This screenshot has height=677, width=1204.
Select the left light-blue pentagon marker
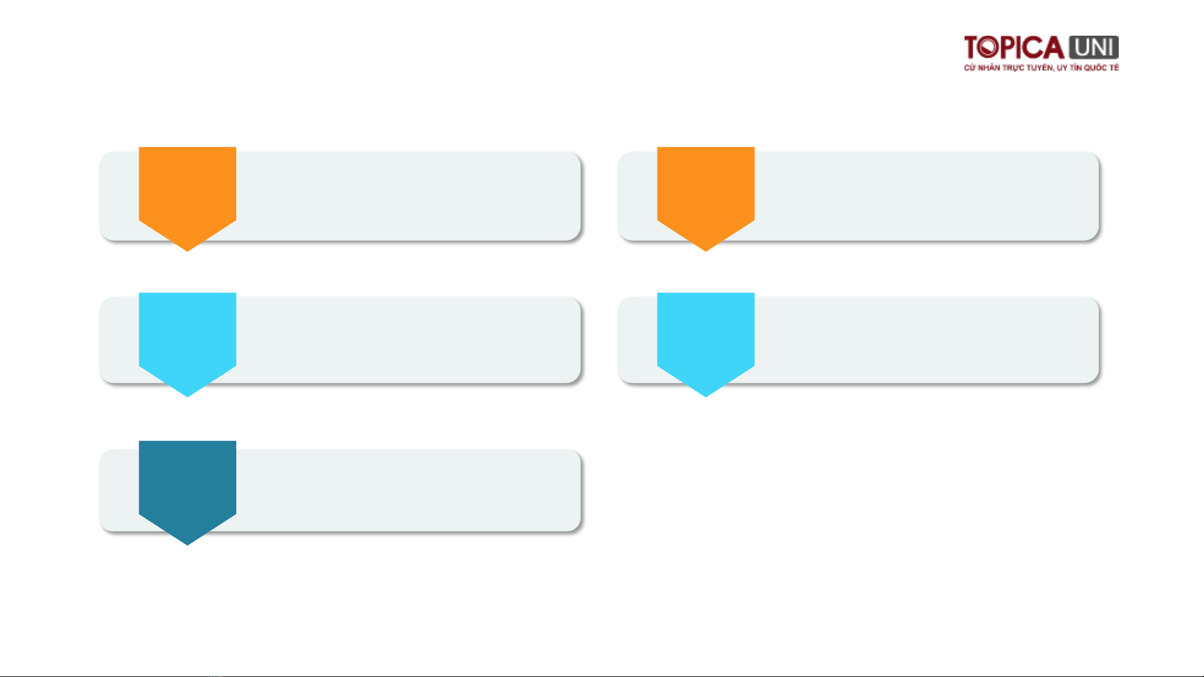pyautogui.click(x=187, y=344)
